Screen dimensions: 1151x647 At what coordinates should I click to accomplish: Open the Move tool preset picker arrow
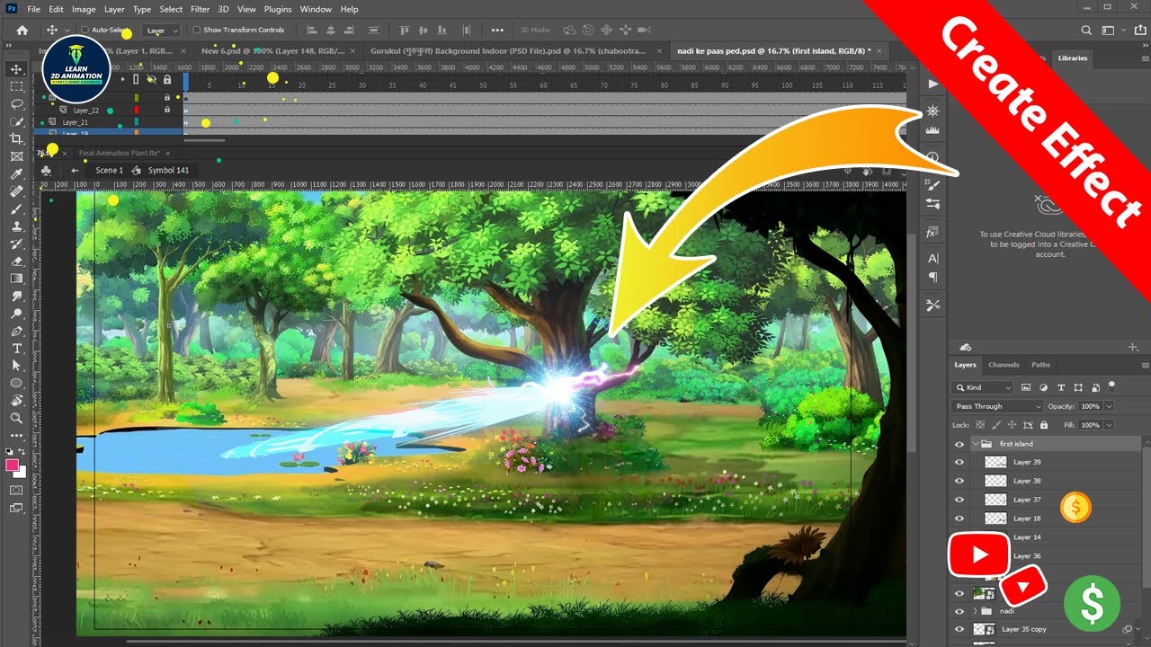(66, 30)
